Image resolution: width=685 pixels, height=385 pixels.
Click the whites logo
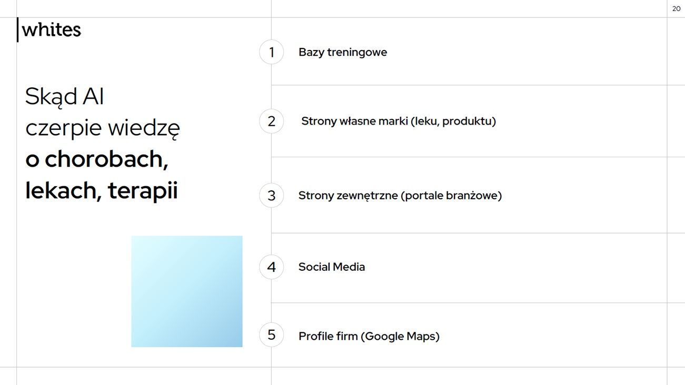click(52, 30)
